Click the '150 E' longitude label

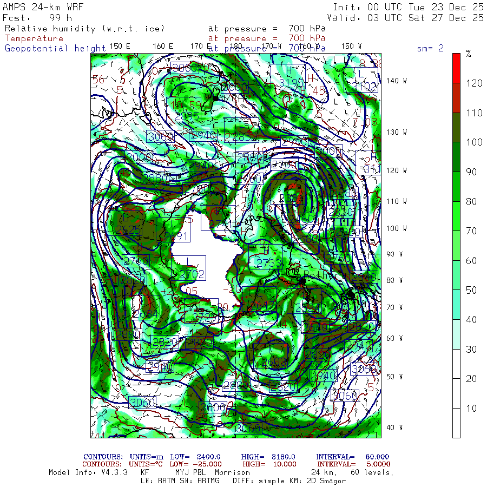(x=120, y=46)
